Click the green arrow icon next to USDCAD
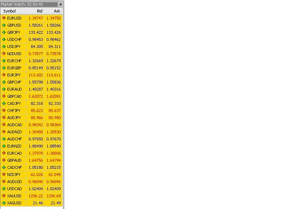Screen dimensions: 303x209 pos(4,189)
